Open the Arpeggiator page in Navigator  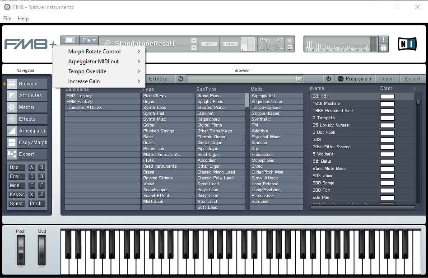[27, 131]
